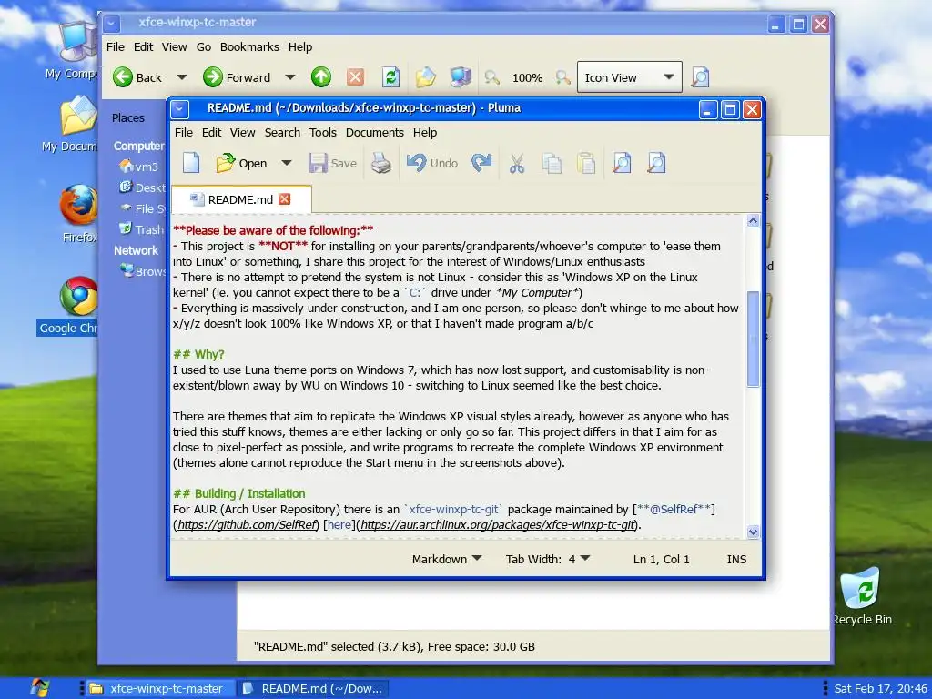Open Pluma's File menu
The height and width of the screenshot is (699, 932).
[x=184, y=133]
